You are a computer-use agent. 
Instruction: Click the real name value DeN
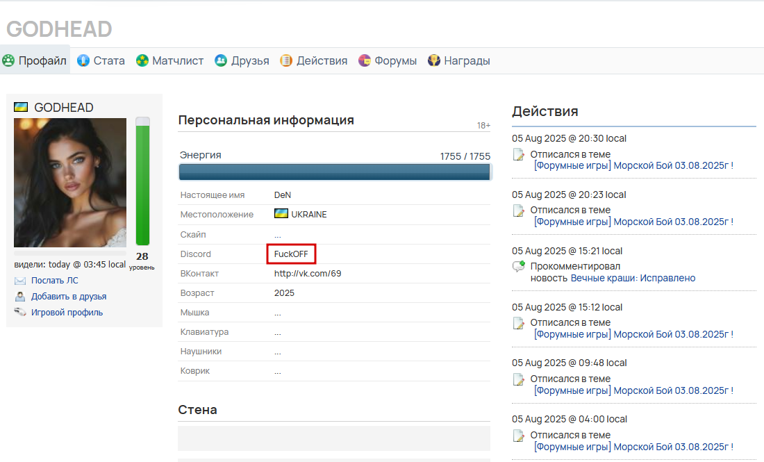(283, 195)
